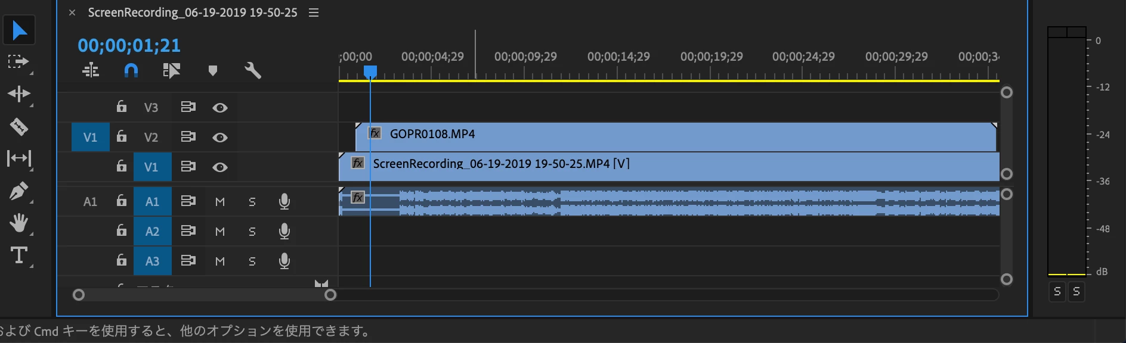Select the Track Select Forward tool
Image resolution: width=1126 pixels, height=343 pixels.
[18, 61]
